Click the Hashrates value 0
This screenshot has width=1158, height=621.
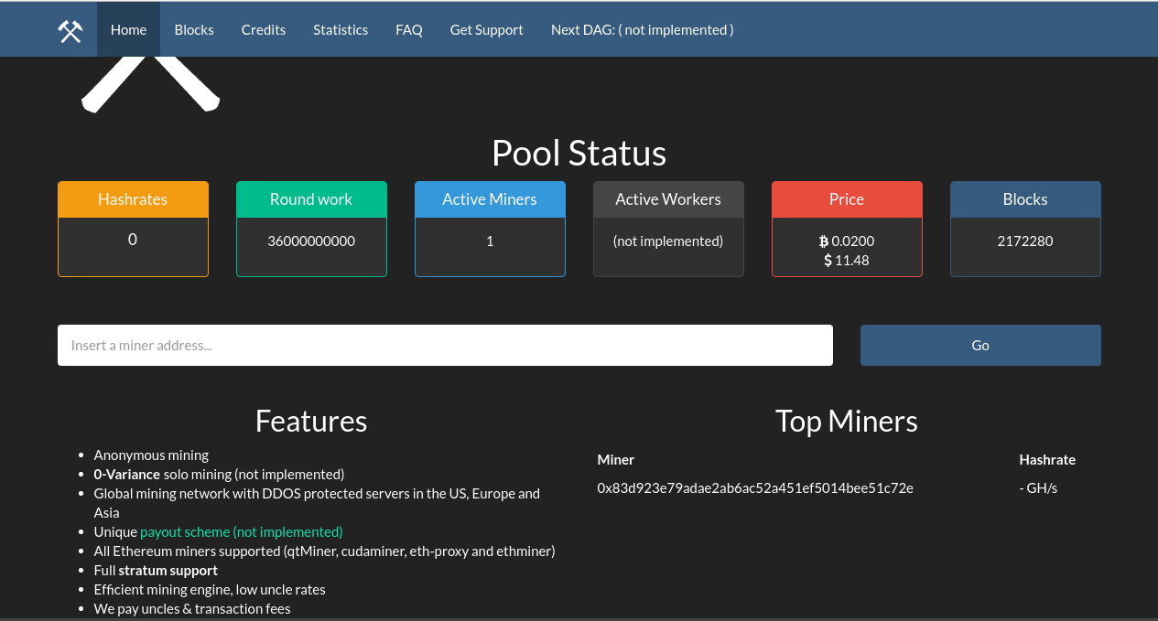coord(133,240)
